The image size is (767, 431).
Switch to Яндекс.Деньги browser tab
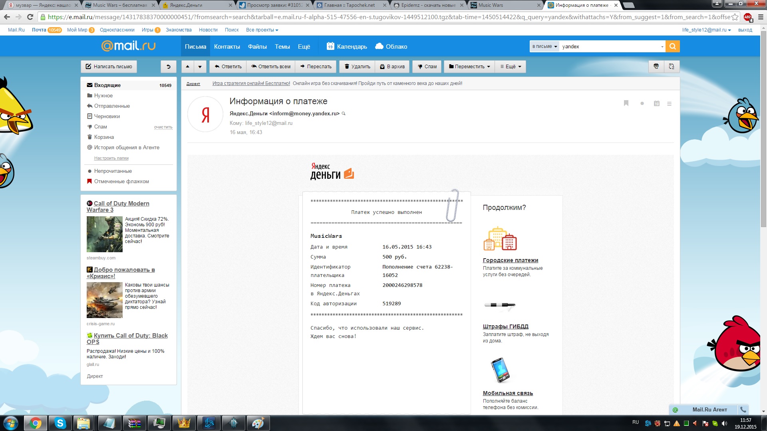tap(195, 5)
